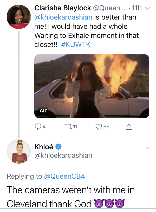156x212 pixels.
Task: Expand the chevron menu on Clarisha's tweet
Action: [147, 8]
